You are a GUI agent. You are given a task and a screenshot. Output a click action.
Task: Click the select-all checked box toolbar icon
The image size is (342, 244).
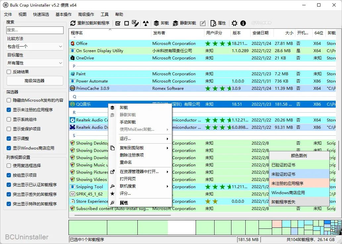118,23
